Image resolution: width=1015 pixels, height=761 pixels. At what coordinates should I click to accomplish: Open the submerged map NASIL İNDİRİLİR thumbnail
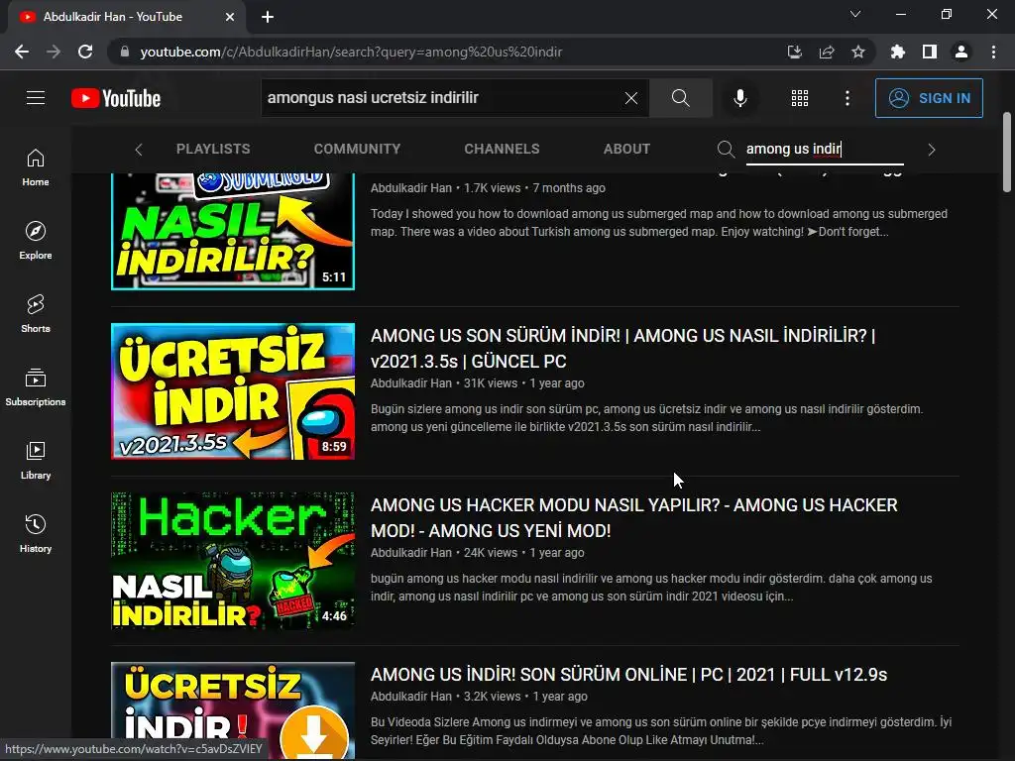tap(233, 231)
